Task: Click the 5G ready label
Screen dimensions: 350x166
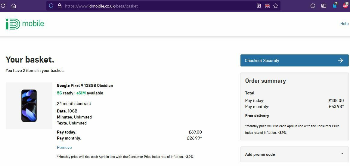Action: point(65,93)
